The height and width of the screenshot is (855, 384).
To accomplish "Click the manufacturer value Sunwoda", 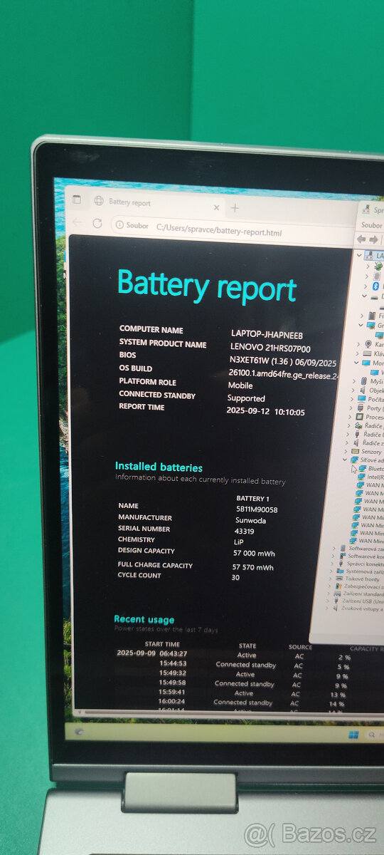I will 250,520.
